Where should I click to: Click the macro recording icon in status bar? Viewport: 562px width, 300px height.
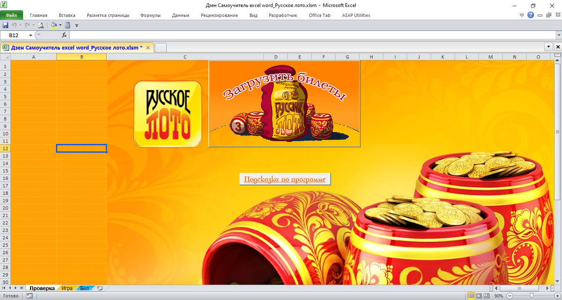[x=29, y=296]
